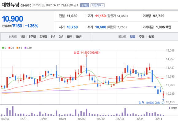Click the 하한가 7,750 lower limit text
The height and width of the screenshot is (123, 178).
coord(117,27)
